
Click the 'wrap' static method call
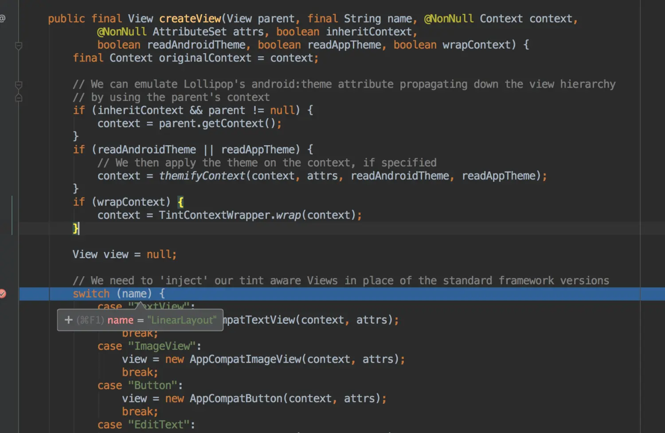coord(288,215)
